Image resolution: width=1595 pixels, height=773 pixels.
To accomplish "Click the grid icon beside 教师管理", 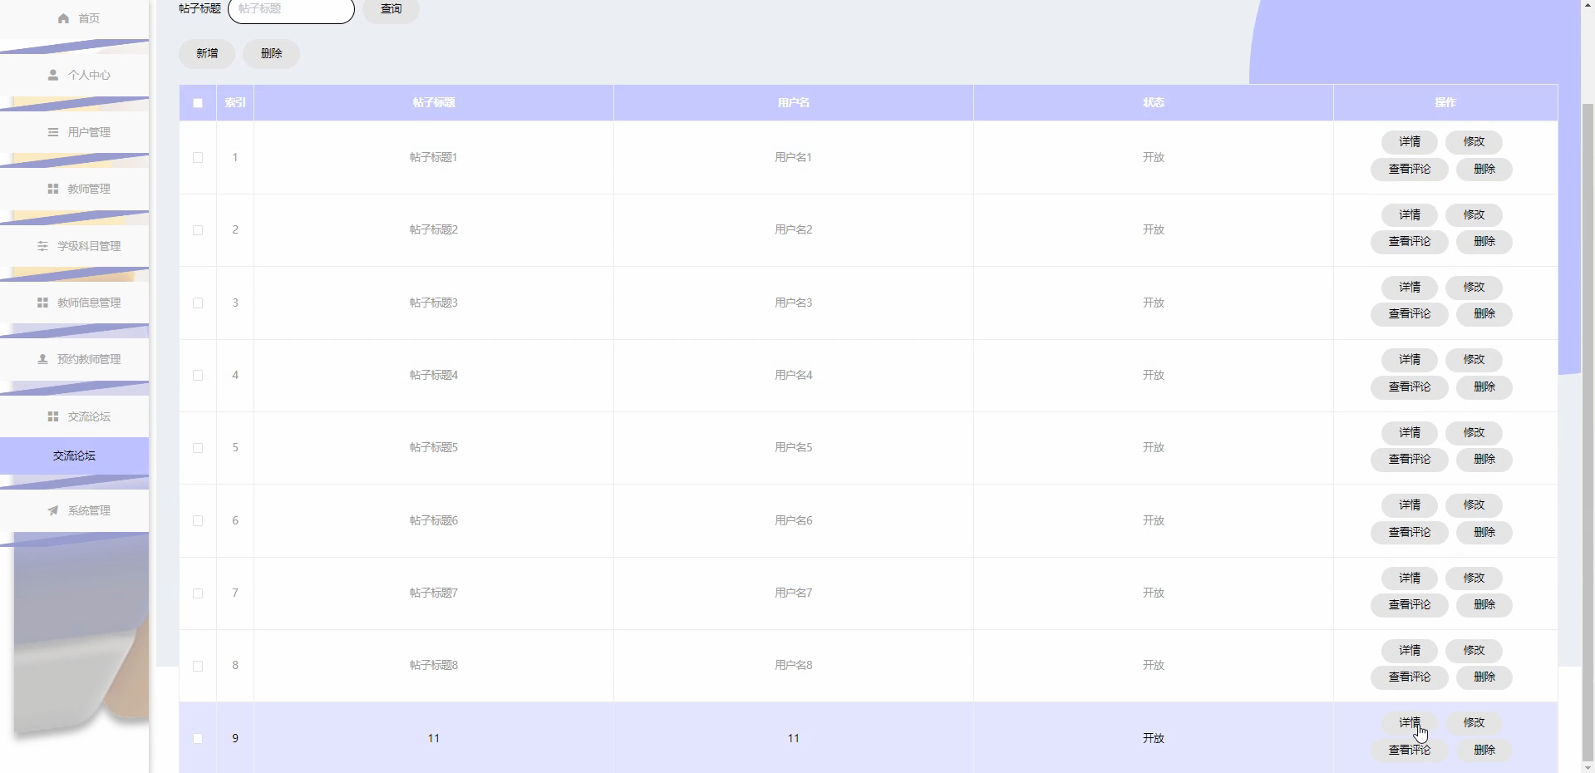I will [53, 189].
